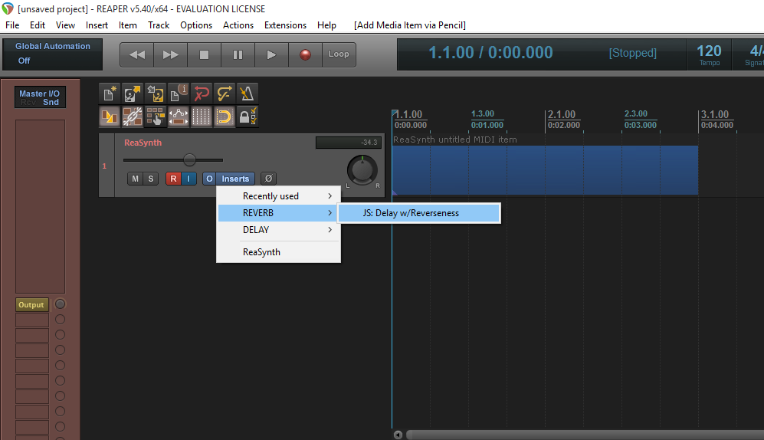Click the ReaSynth volume fader handle

point(189,159)
